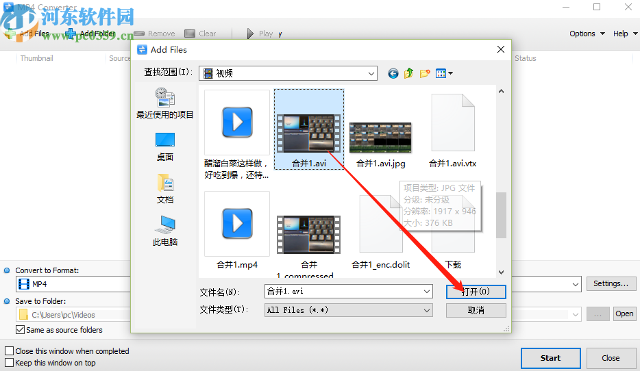
Task: Go up one folder level
Action: pos(408,73)
